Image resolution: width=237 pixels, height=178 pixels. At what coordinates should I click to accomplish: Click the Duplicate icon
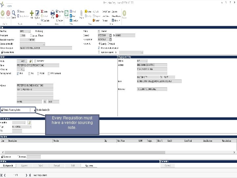click(42, 20)
